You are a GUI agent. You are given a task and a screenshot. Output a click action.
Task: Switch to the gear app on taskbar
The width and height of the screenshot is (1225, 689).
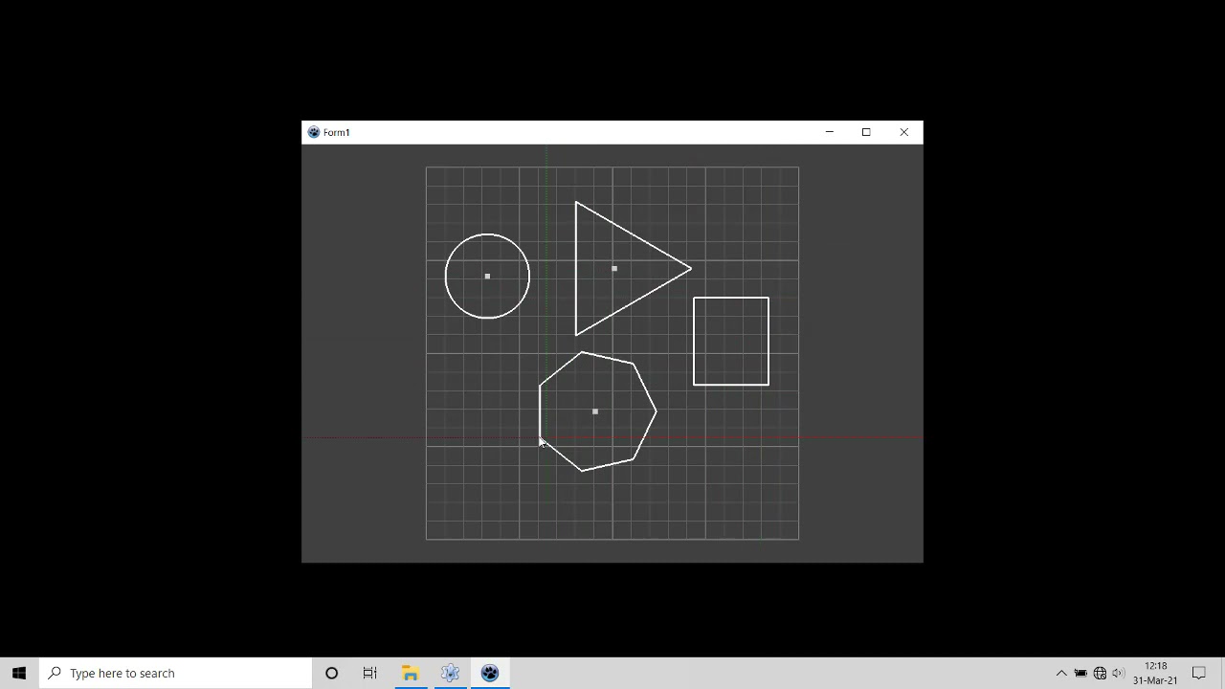pos(450,673)
